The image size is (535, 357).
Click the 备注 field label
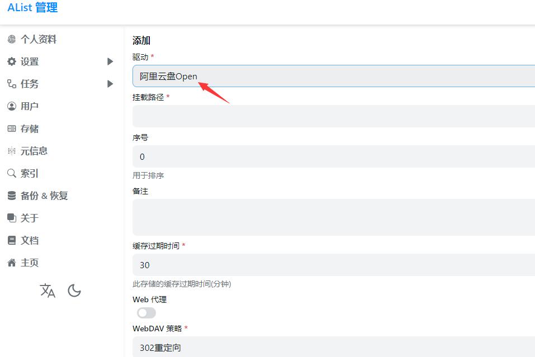tap(140, 191)
